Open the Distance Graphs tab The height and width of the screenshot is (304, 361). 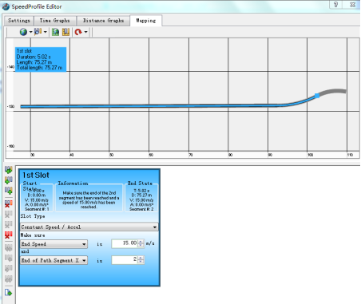[x=103, y=21]
